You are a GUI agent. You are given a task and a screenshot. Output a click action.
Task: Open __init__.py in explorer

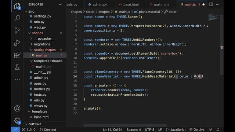pyautogui.click(x=45, y=72)
